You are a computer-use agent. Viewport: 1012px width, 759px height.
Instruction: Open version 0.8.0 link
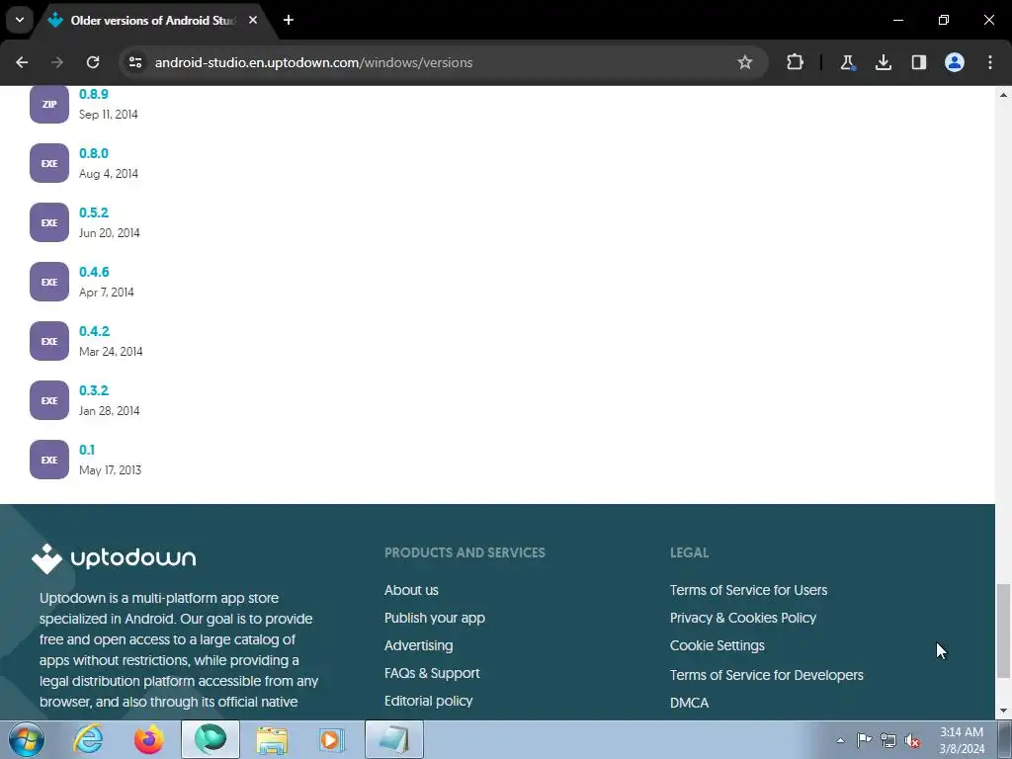click(94, 153)
